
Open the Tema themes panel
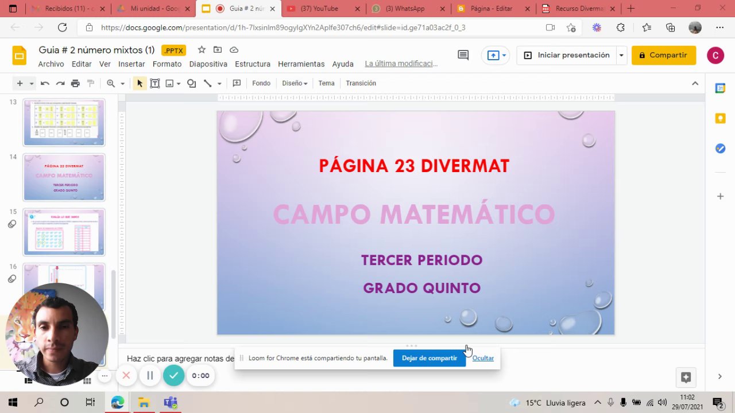(x=326, y=83)
